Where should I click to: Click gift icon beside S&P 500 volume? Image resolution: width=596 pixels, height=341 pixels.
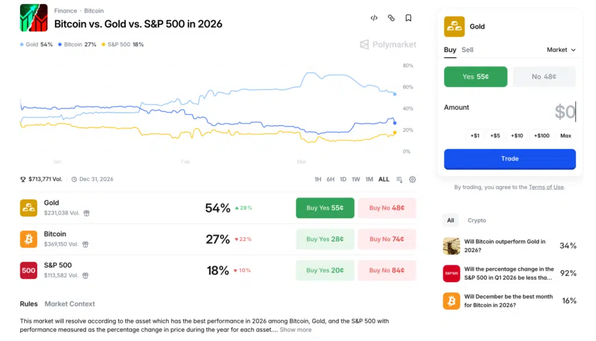(86, 276)
